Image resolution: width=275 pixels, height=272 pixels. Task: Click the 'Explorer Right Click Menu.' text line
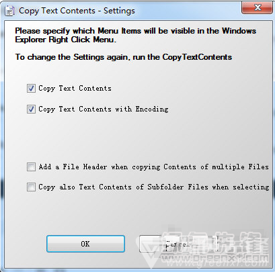[x=66, y=40]
